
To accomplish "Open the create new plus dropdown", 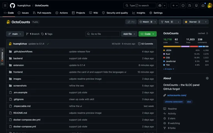I will (x=175, y=6).
